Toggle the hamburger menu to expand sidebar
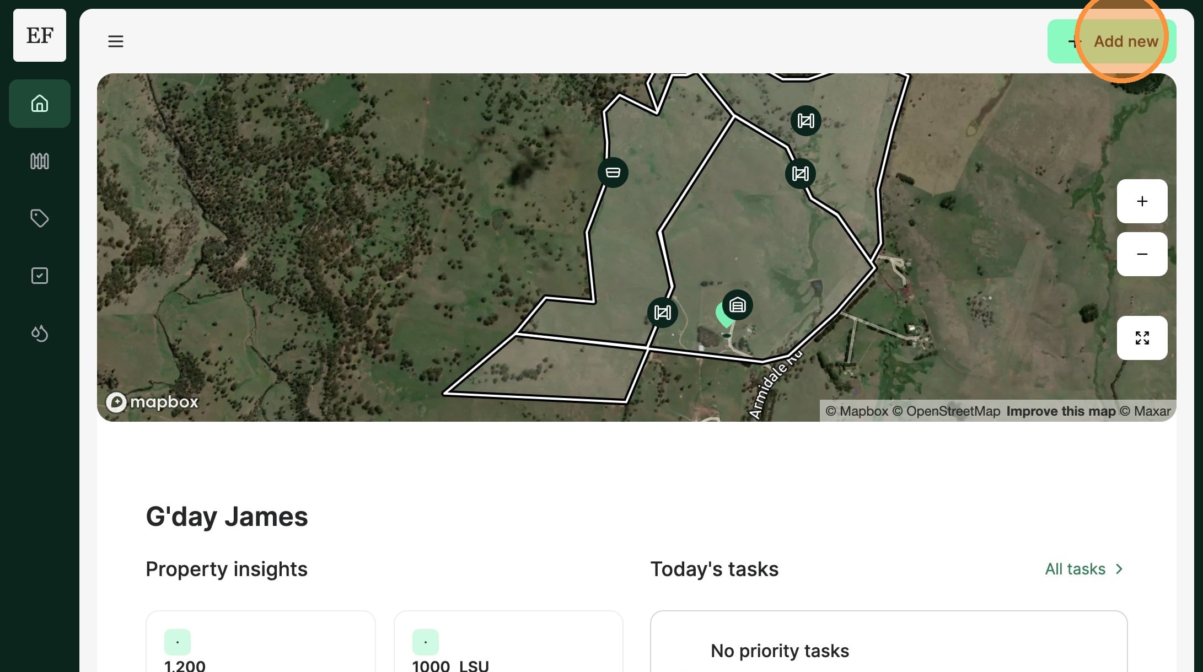This screenshot has height=672, width=1203. click(x=116, y=41)
